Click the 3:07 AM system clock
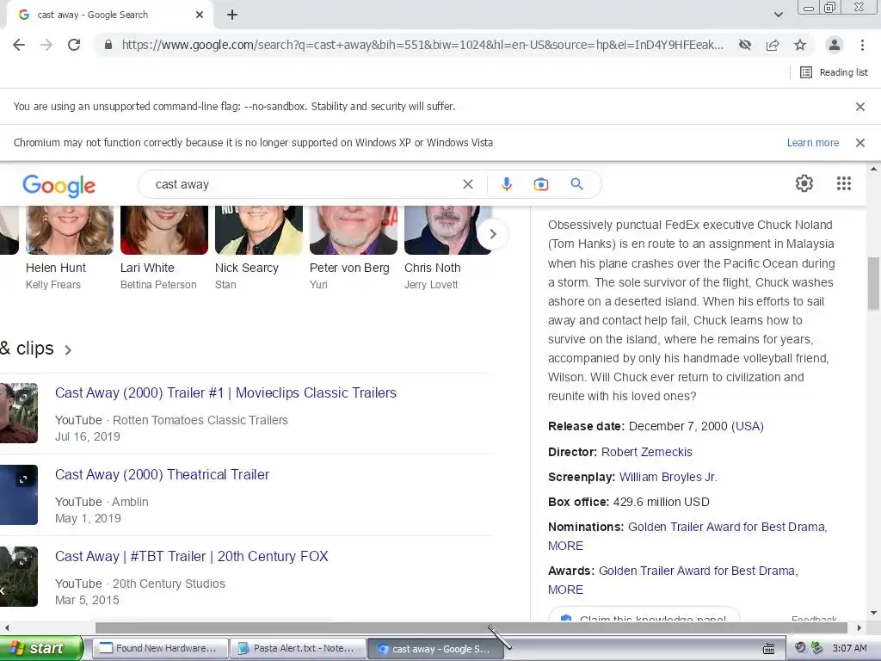 [x=849, y=648]
